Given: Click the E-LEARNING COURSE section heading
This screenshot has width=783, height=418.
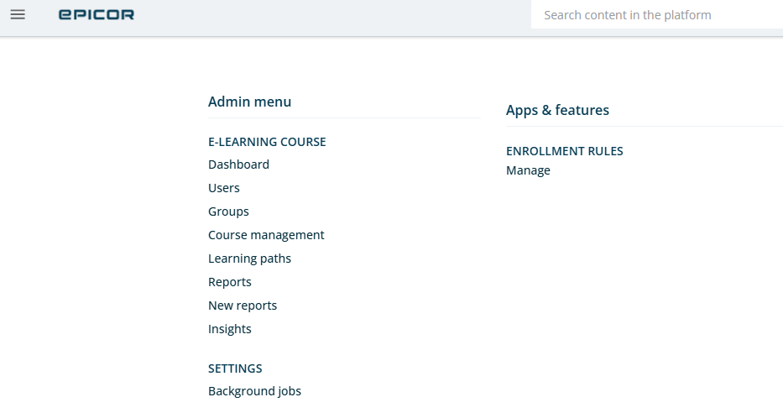Looking at the screenshot, I should tap(267, 142).
